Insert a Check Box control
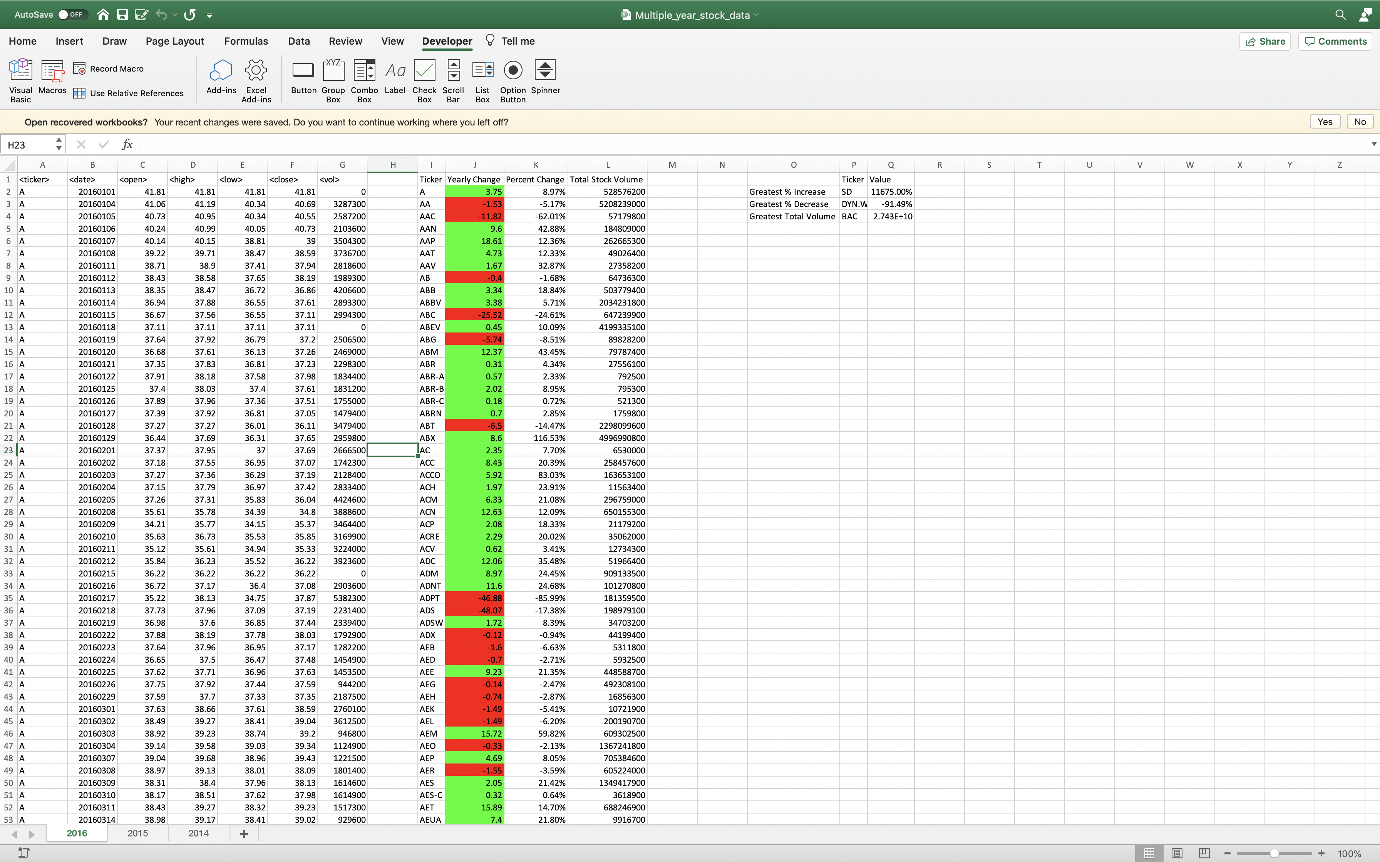Screen dimensions: 1380x862 tap(424, 80)
